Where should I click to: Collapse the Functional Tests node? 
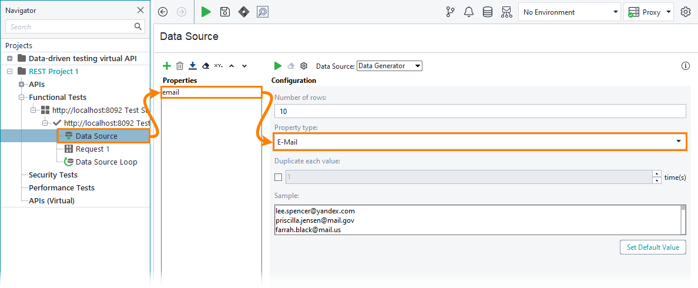(x=21, y=97)
